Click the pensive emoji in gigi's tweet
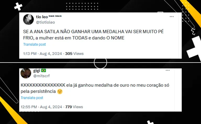This screenshot has height=124, width=201. [x=60, y=92]
